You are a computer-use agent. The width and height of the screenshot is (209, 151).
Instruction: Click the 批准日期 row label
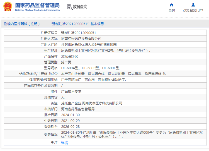click(51, 115)
